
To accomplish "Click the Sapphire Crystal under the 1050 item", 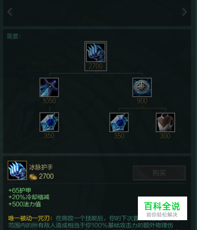I will [x=49, y=122].
